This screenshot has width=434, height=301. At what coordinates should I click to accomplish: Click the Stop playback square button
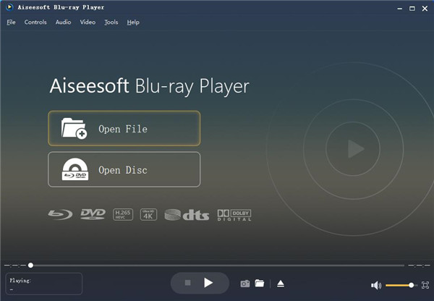[187, 283]
